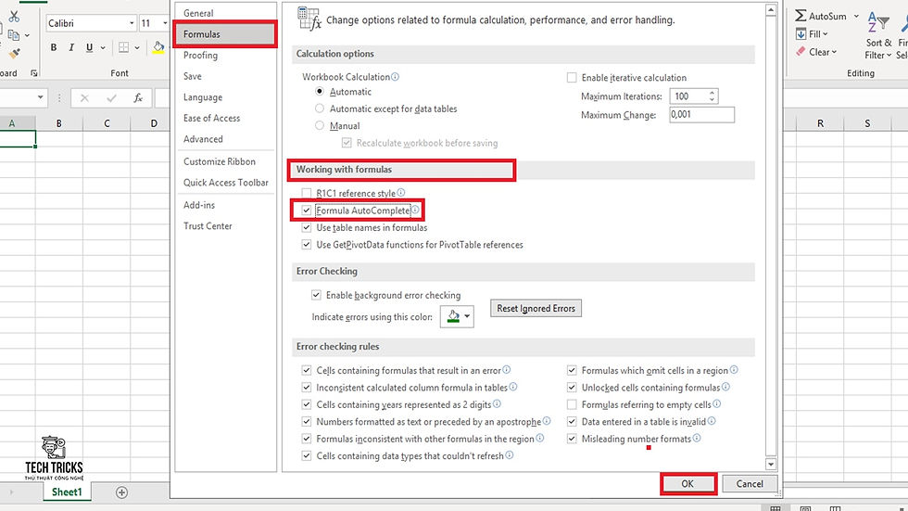Click the Sort & Filter icon
Viewport: 908px width, 511px height.
point(878,23)
